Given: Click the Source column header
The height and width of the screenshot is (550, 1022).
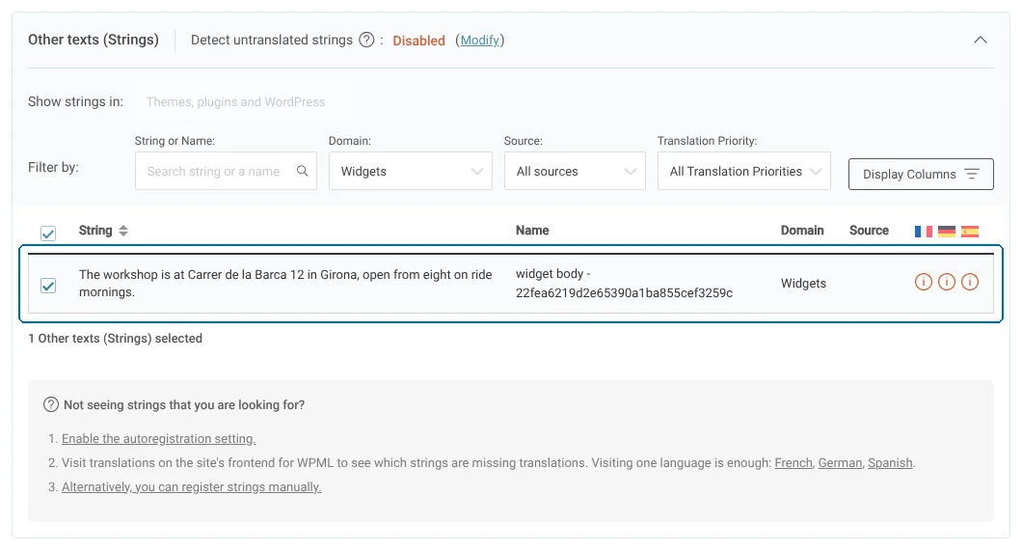Looking at the screenshot, I should [x=869, y=231].
